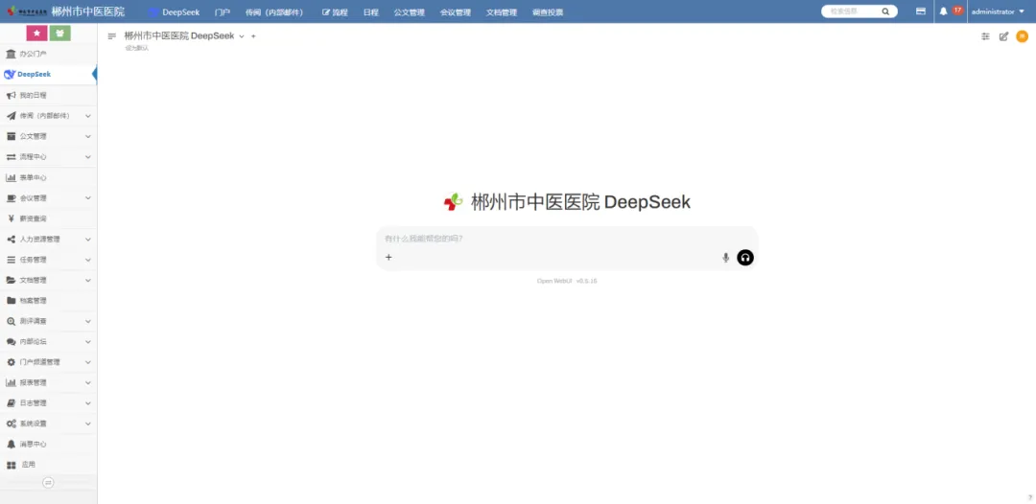1036x504 pixels.
Task: Start voice call with headphone button
Action: (x=745, y=258)
